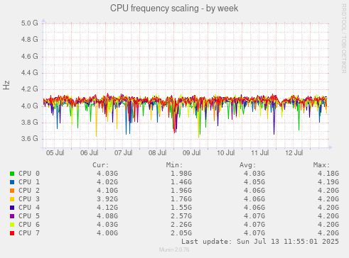The height and width of the screenshot is (258, 349).
Task: Click the 'Hz' y-axis unit label
Action: point(6,85)
